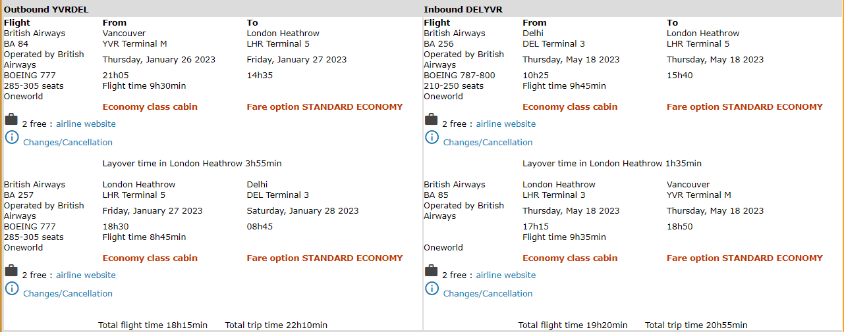
Task: Click the info icon for the Vancouver–London outbound flight
Action: [12, 137]
